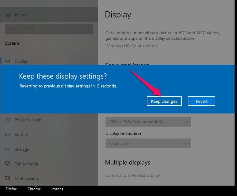Click the Multiple displays heading
This screenshot has width=237, height=196.
(x=128, y=162)
